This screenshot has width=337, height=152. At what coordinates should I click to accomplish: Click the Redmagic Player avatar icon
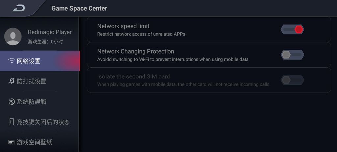click(13, 36)
